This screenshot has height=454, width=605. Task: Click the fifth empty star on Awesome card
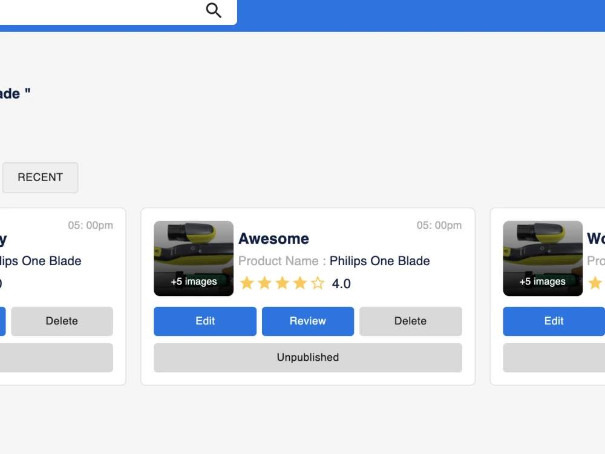(318, 283)
